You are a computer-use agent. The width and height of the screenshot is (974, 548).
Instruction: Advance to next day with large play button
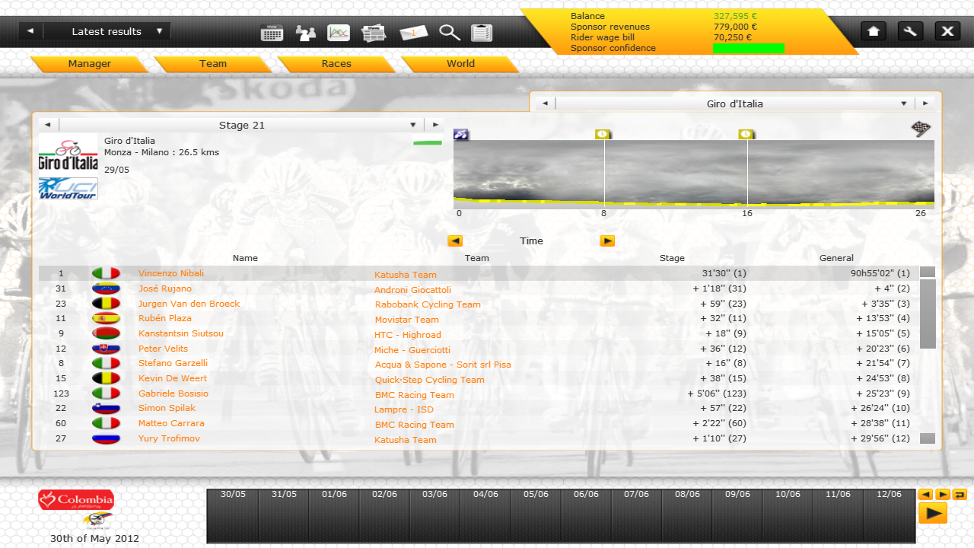[x=932, y=514]
